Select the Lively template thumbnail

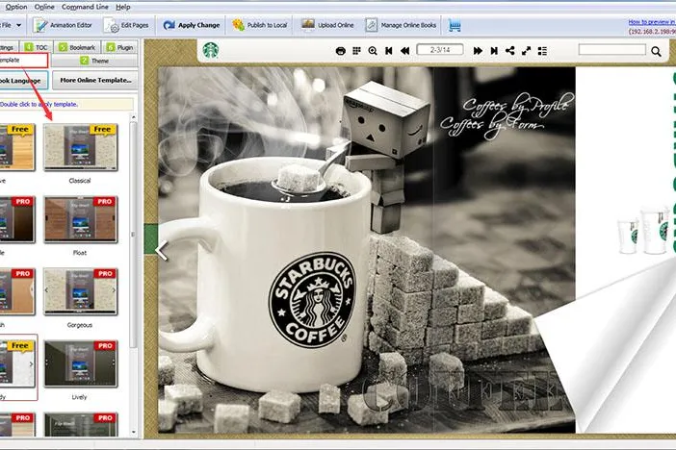[x=81, y=363]
